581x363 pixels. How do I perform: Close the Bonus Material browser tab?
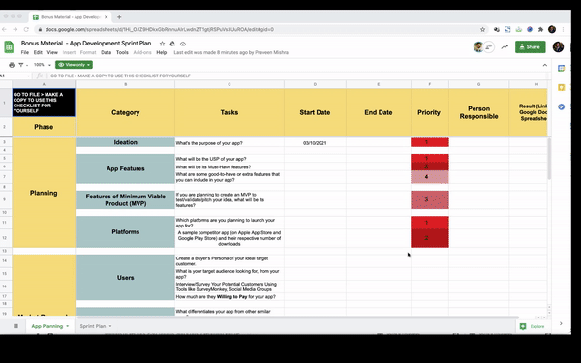pos(106,17)
